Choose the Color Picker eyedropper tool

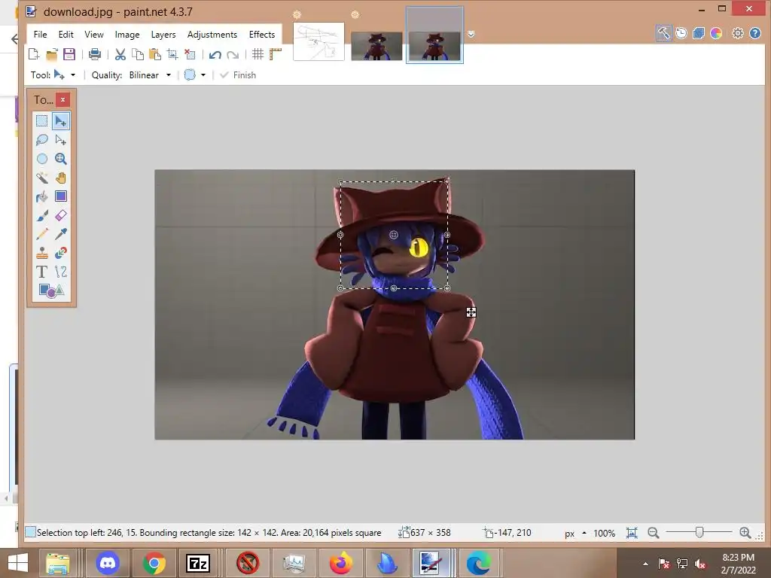61,234
